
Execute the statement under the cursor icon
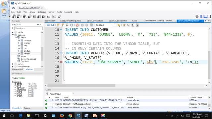click(x=63, y=25)
